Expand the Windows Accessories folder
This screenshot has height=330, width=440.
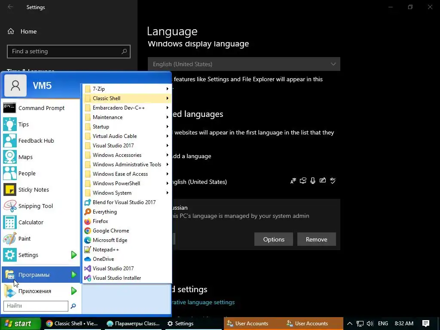pos(127,155)
